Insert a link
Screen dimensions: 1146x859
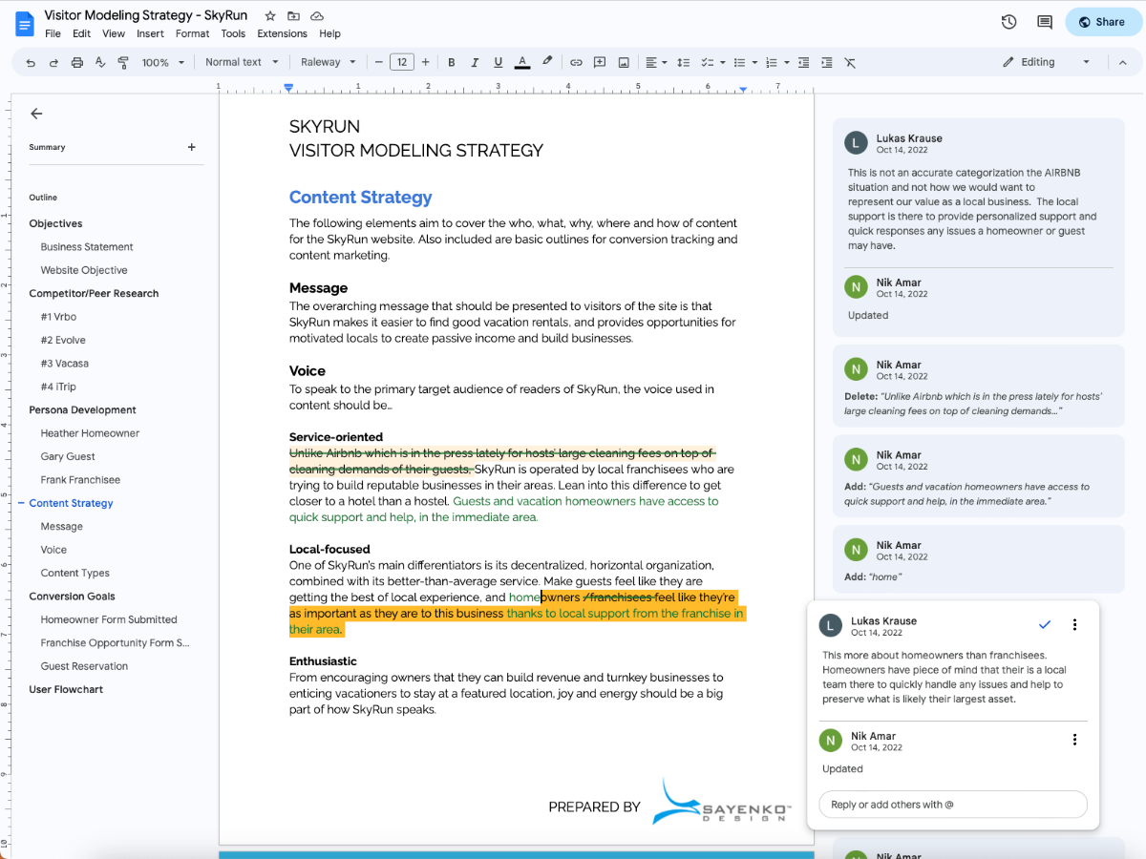pos(576,62)
